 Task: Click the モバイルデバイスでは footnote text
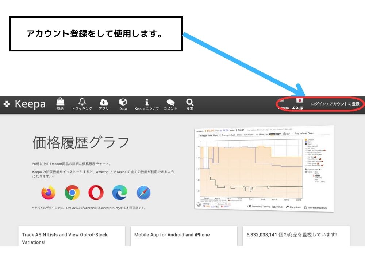tap(89, 208)
